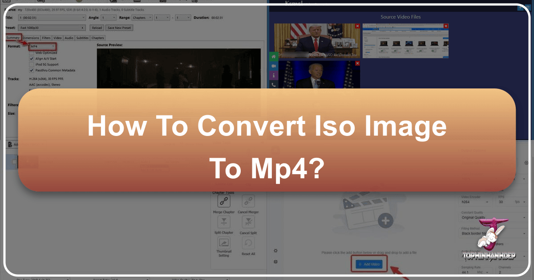Close the Biden video thumbnail
The image size is (534, 280).
(x=357, y=63)
